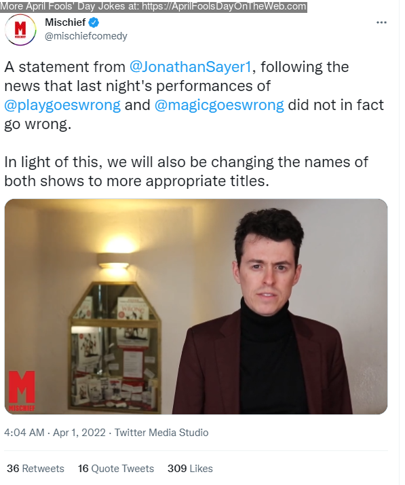
Task: Open the Mischief display name
Action: pos(65,22)
